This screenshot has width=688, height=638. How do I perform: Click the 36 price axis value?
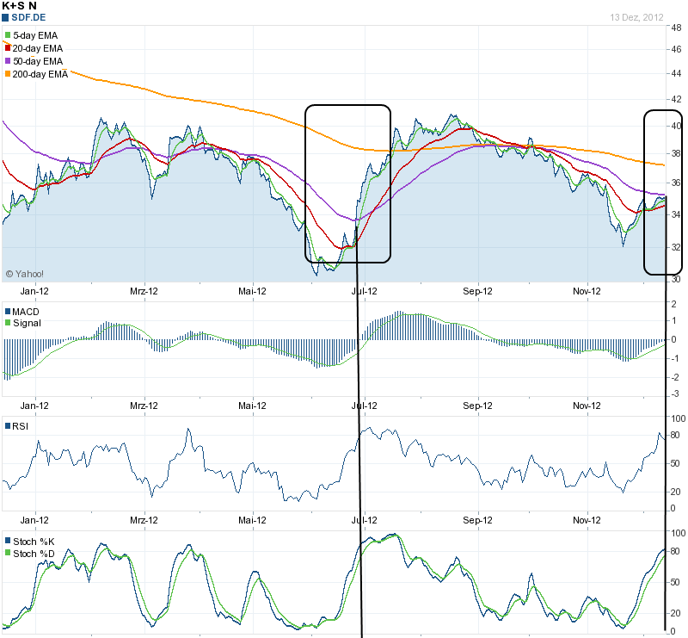(x=676, y=183)
